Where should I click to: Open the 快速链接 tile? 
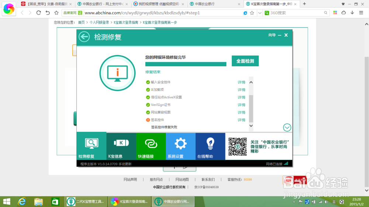151,146
